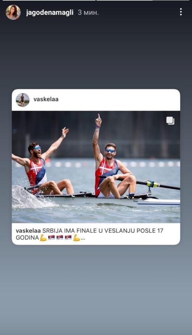Click the yellow-green oar collar on the oar
This screenshot has height=335, width=192.
tap(153, 184)
